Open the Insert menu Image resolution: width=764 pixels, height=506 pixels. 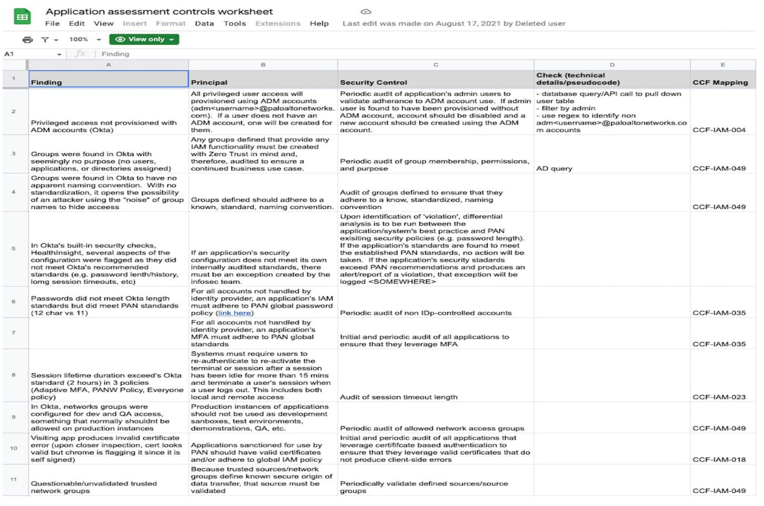(x=135, y=24)
